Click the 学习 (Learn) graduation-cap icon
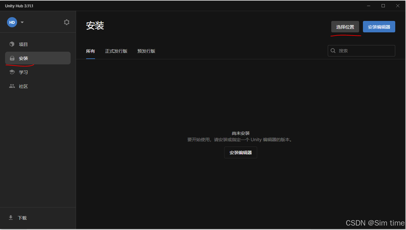The height and width of the screenshot is (230, 406). [x=12, y=72]
